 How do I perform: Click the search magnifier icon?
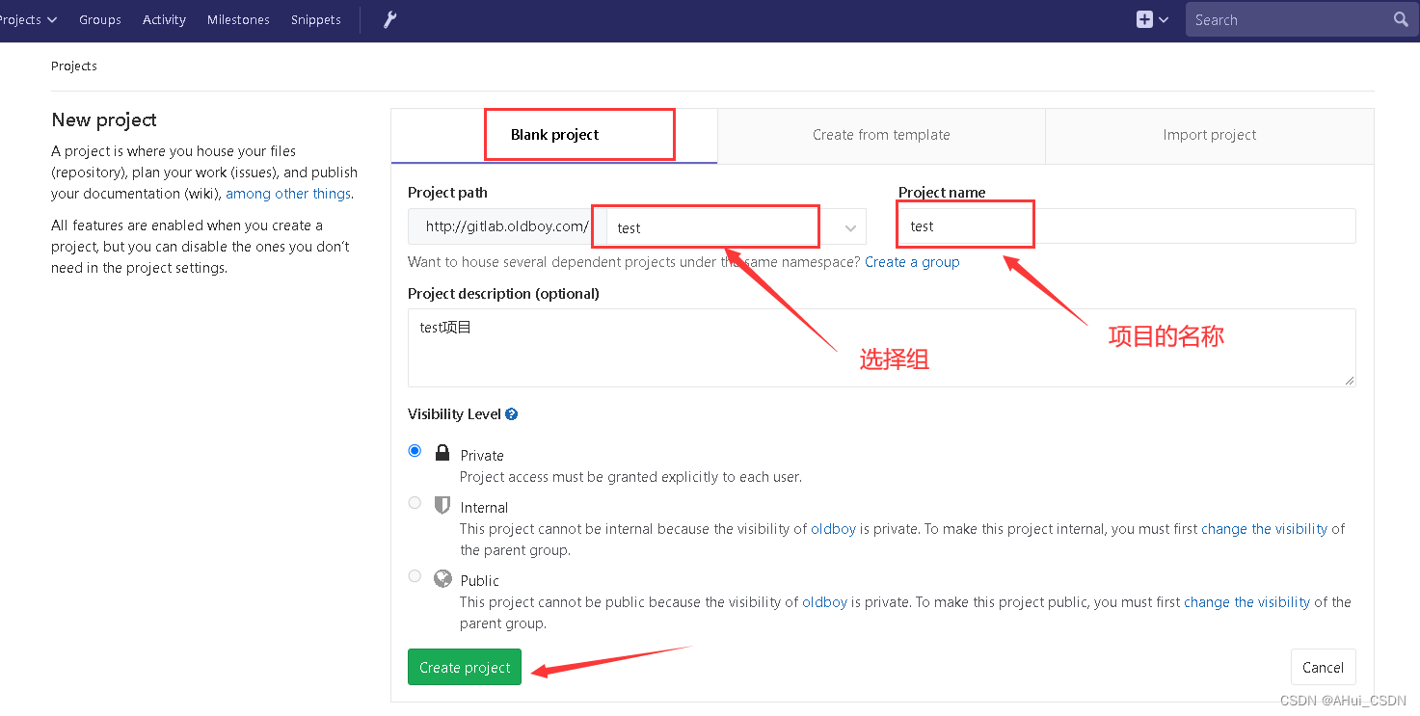click(x=1401, y=19)
